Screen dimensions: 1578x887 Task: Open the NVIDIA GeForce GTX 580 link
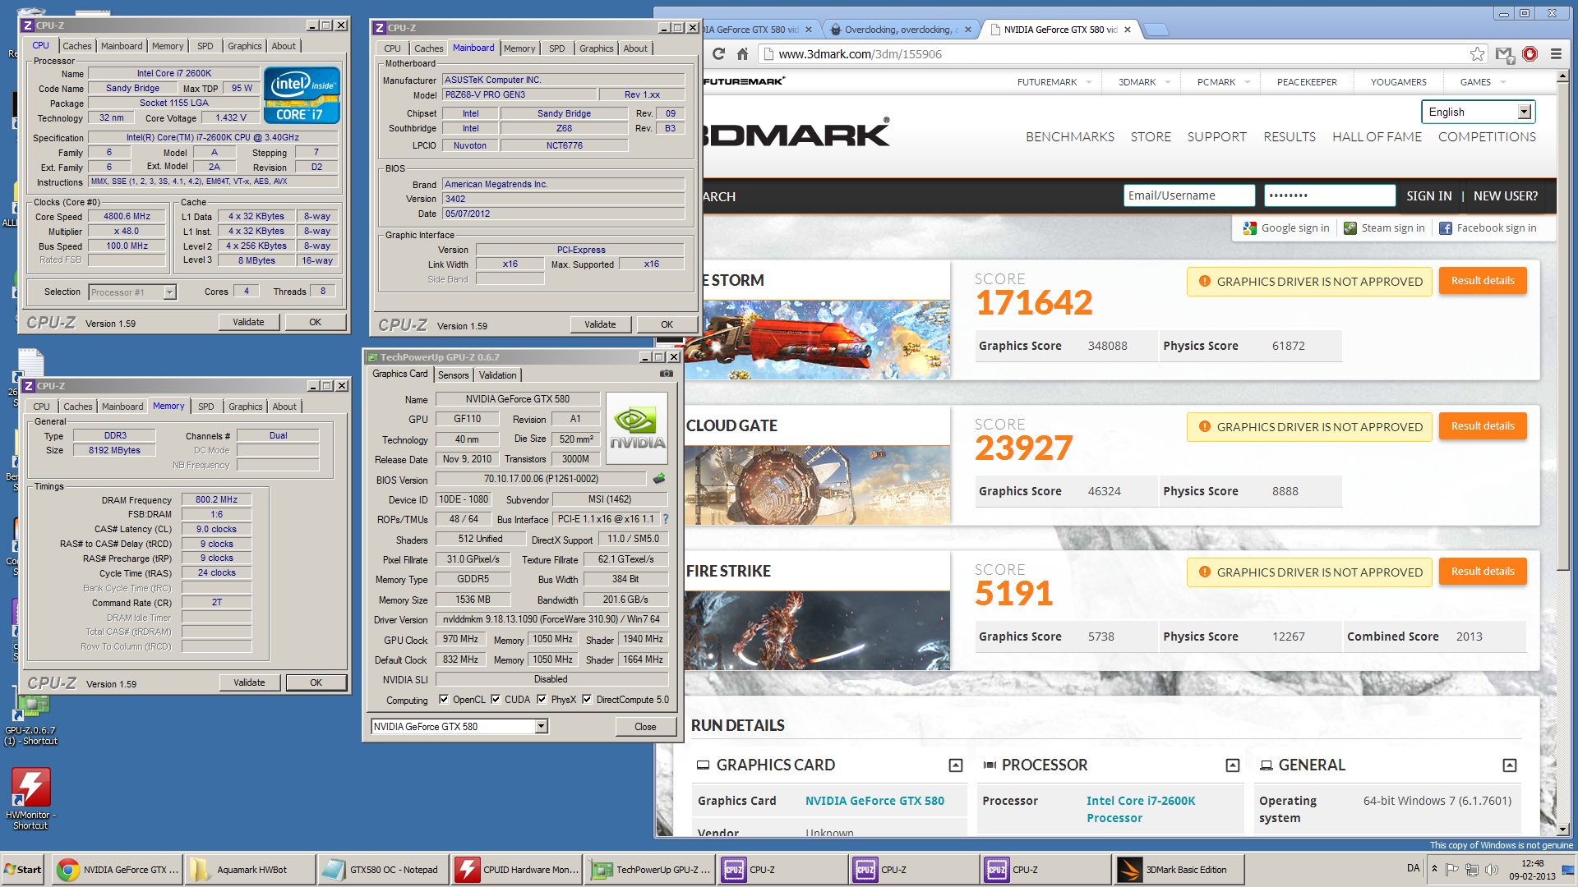[874, 801]
